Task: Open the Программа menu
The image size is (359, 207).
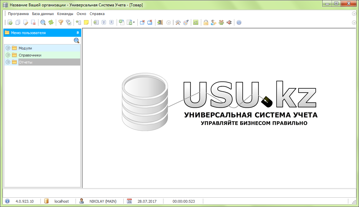Action: click(x=18, y=14)
